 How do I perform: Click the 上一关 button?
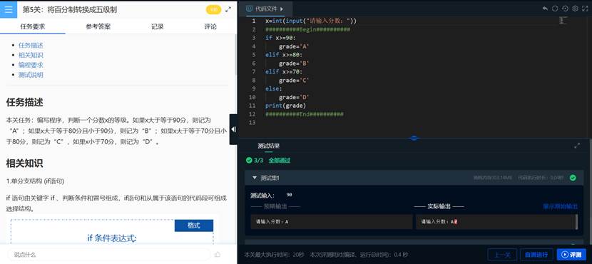tap(502, 255)
